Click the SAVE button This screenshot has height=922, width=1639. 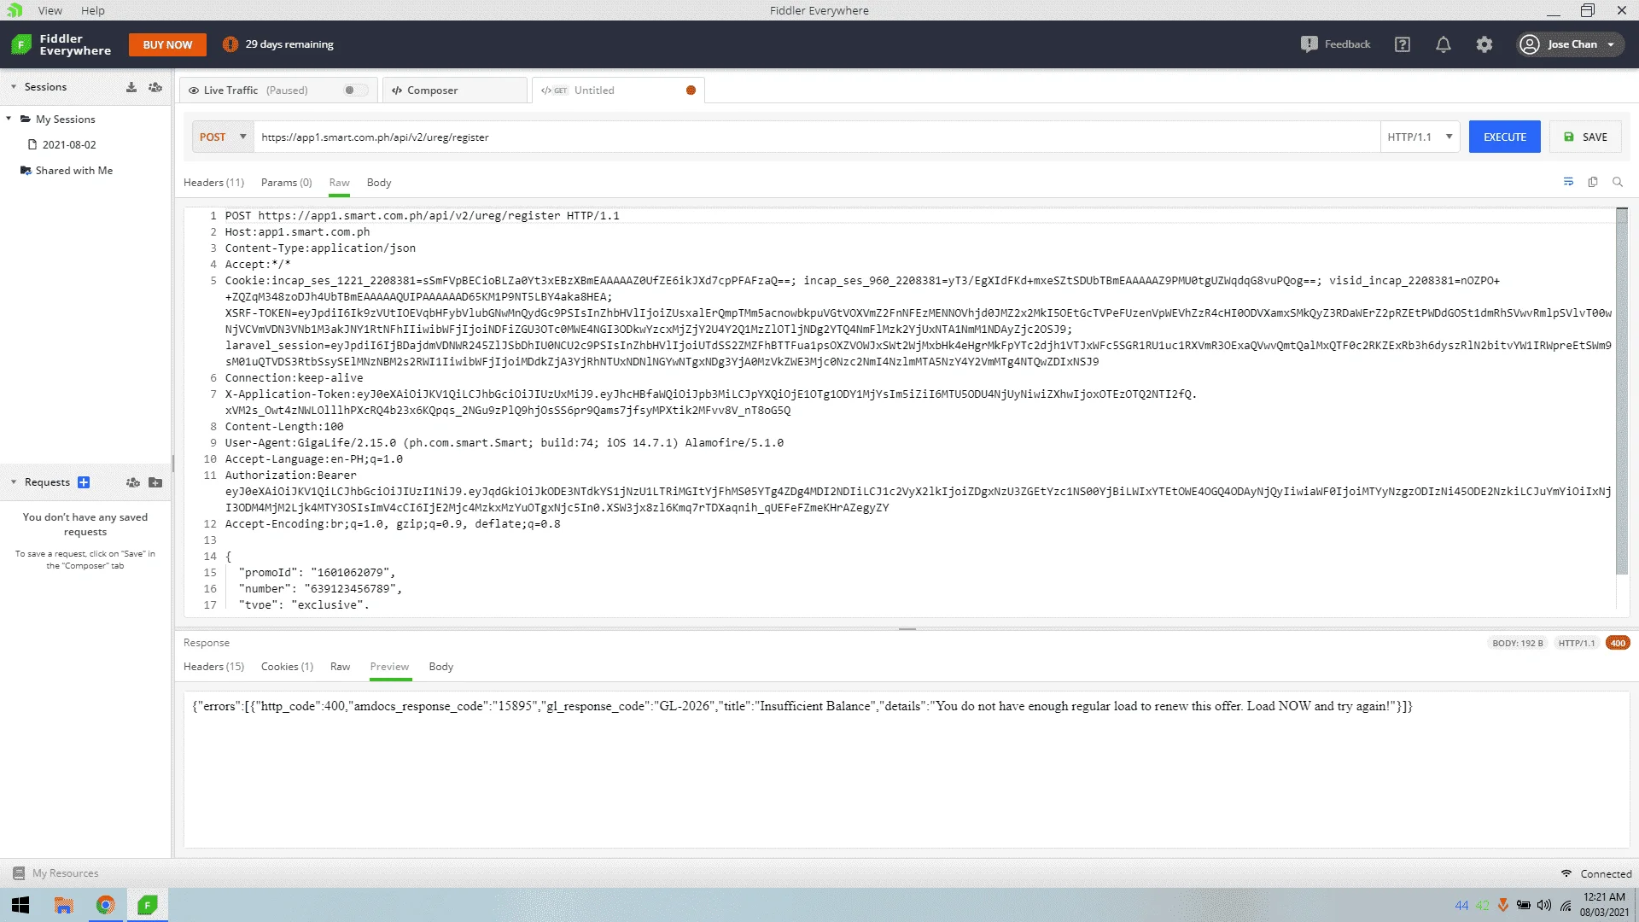tap(1585, 137)
